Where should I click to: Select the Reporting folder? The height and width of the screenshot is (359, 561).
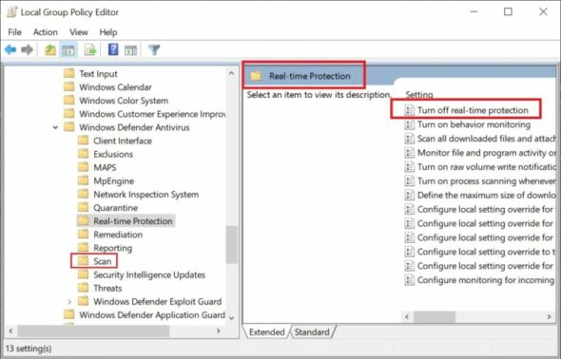[x=106, y=248]
